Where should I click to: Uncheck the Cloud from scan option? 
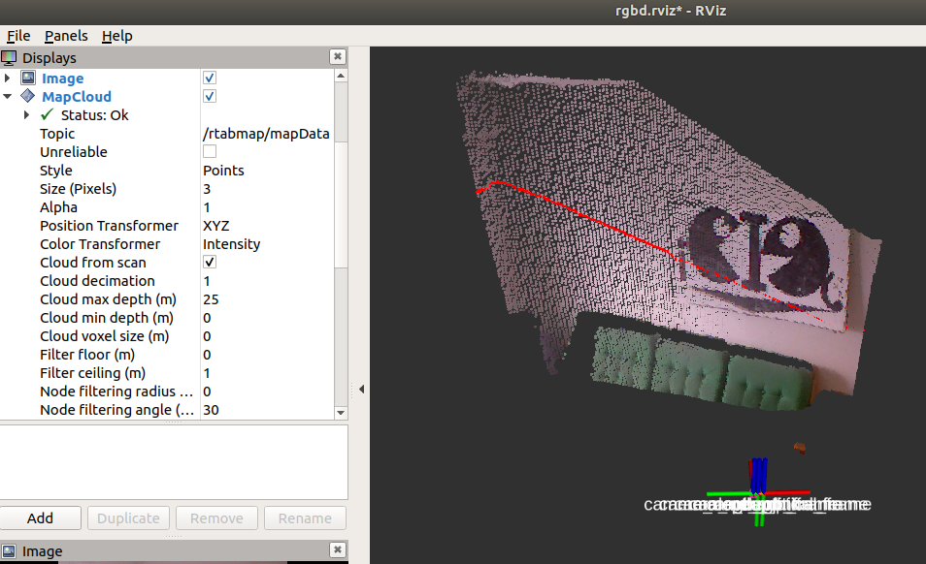point(210,263)
